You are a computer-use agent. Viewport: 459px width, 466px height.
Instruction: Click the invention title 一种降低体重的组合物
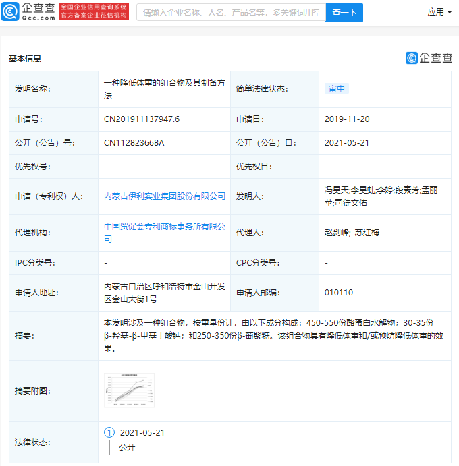(165, 89)
